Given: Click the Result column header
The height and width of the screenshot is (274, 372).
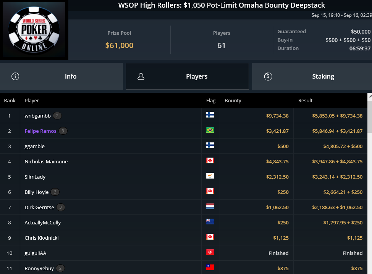Looking at the screenshot, I should coord(305,100).
